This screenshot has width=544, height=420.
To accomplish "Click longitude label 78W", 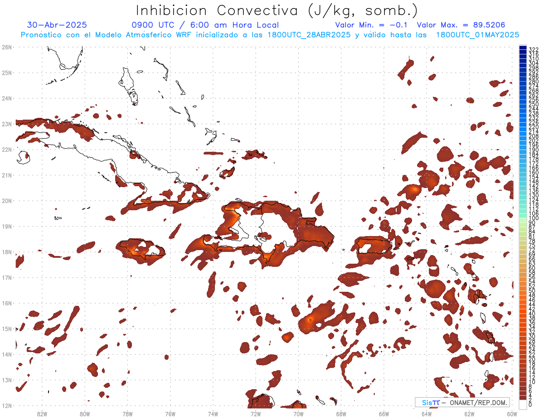I will click(x=127, y=414).
